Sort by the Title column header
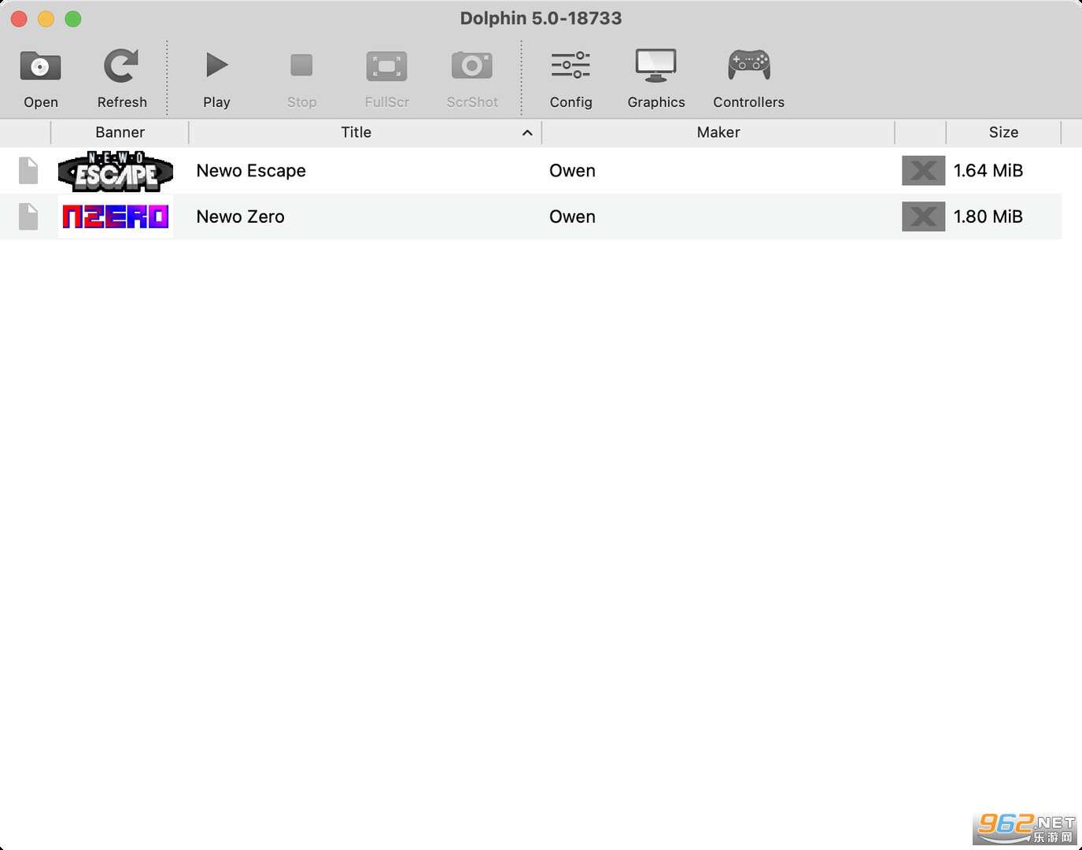 coord(356,132)
